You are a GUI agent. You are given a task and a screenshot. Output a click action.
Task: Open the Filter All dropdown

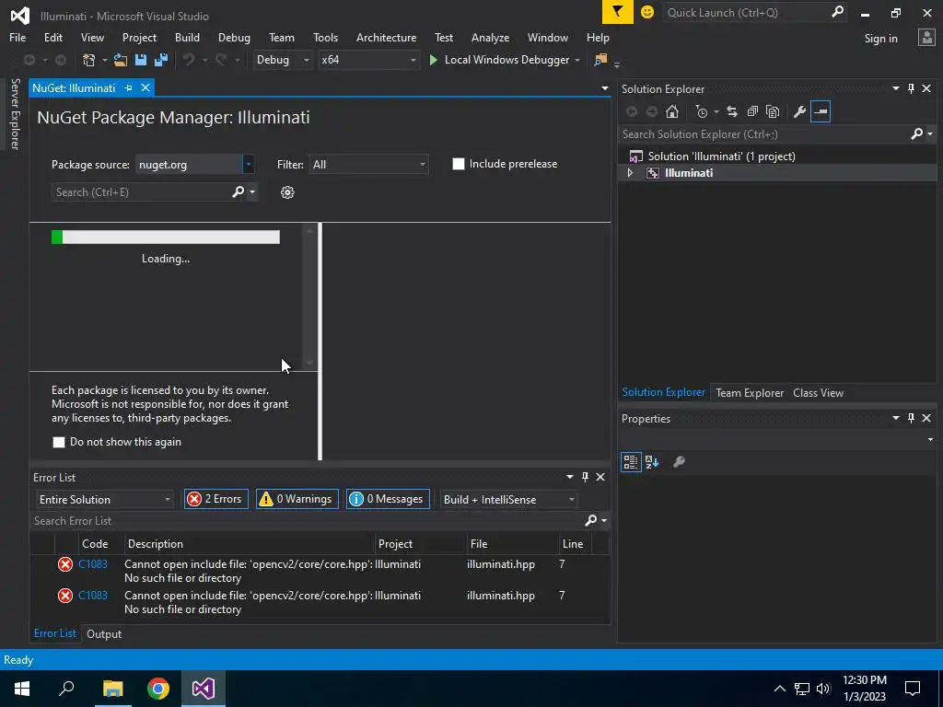point(368,164)
